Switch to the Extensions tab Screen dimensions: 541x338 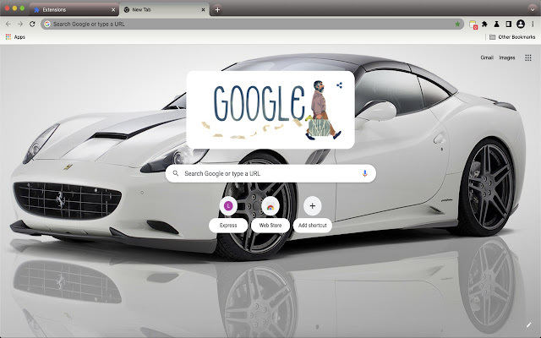click(74, 9)
